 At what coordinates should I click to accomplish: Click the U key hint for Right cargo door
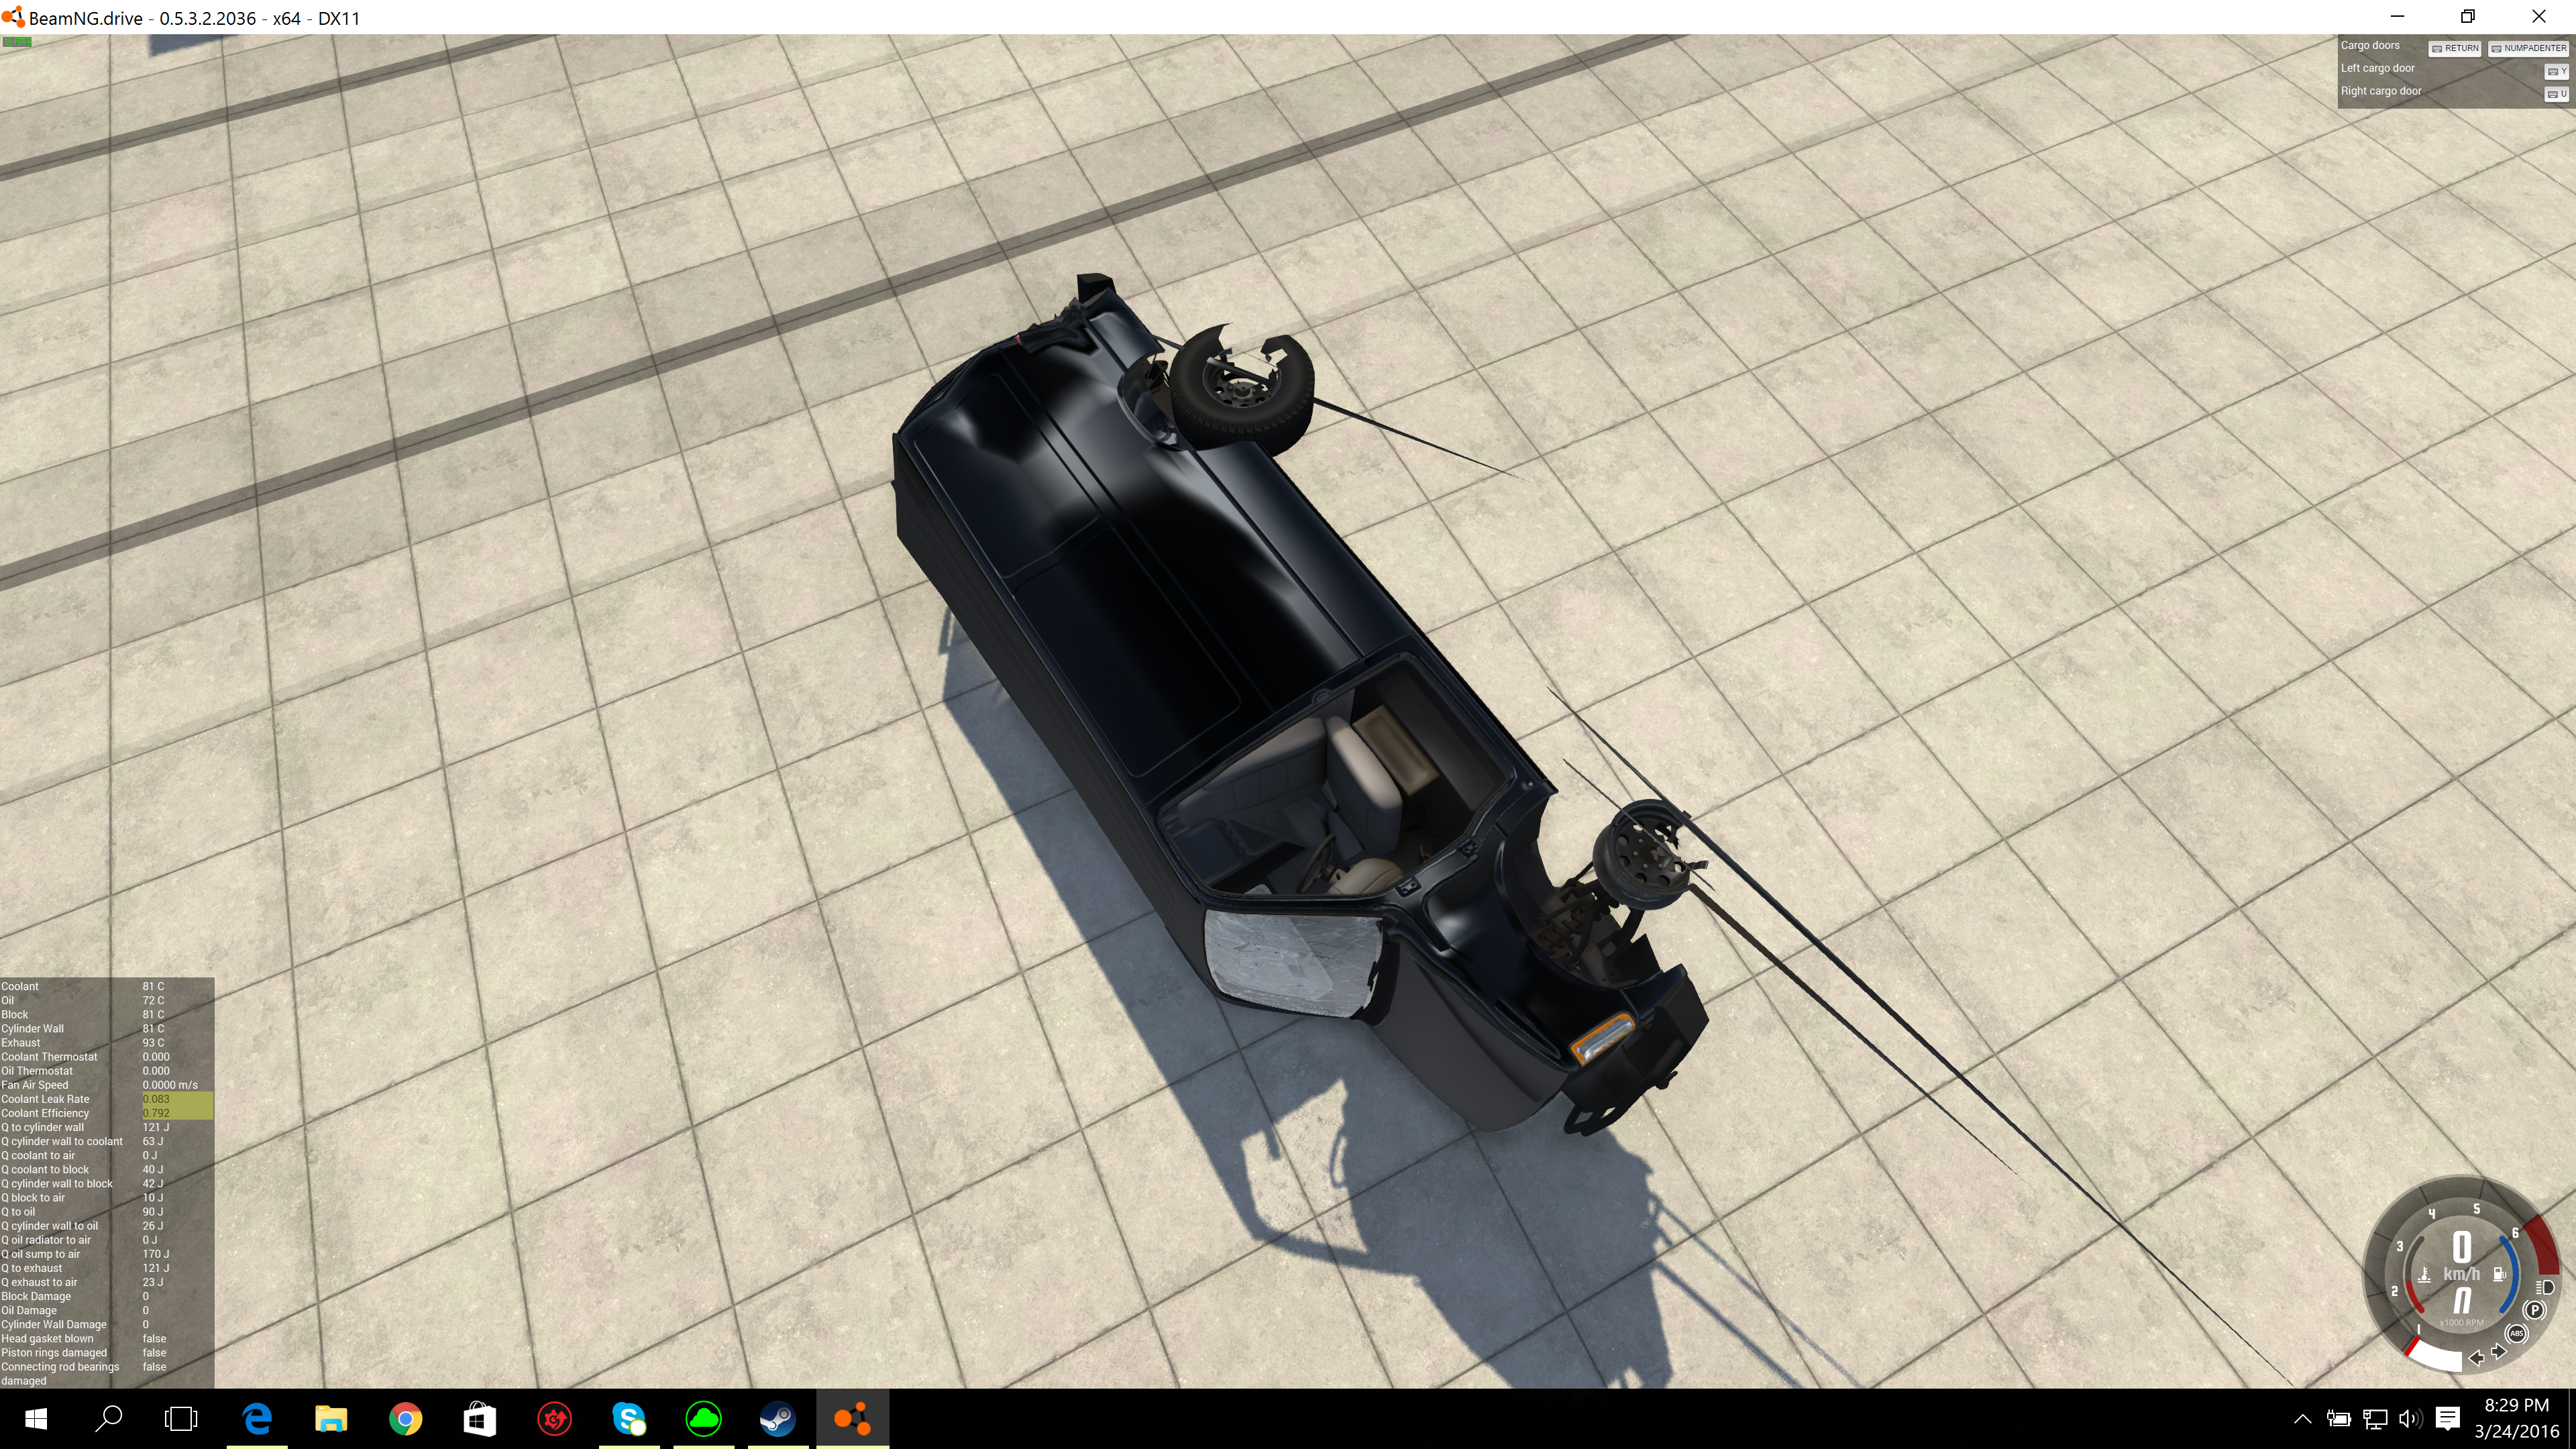click(x=2556, y=94)
